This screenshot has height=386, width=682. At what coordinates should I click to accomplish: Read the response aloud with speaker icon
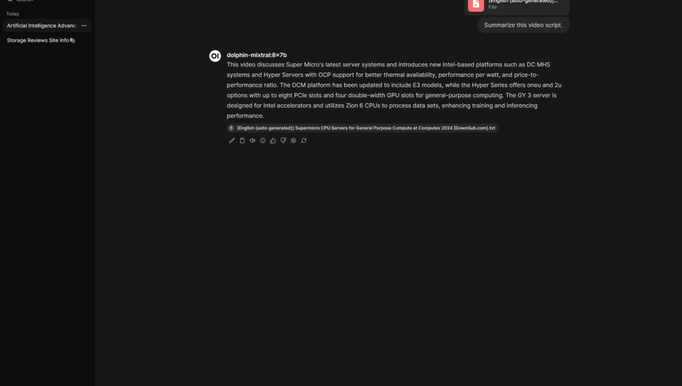tap(252, 141)
